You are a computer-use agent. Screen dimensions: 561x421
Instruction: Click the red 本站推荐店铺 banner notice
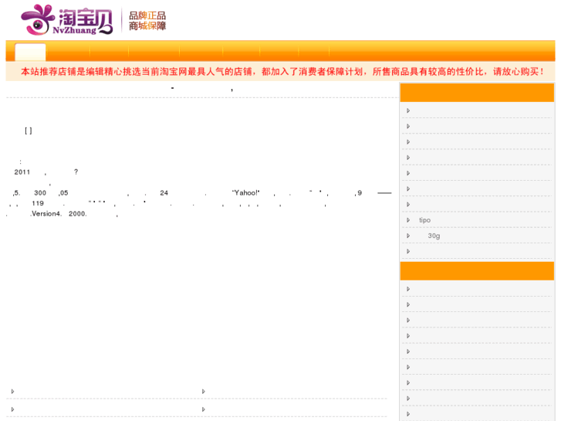click(x=282, y=72)
